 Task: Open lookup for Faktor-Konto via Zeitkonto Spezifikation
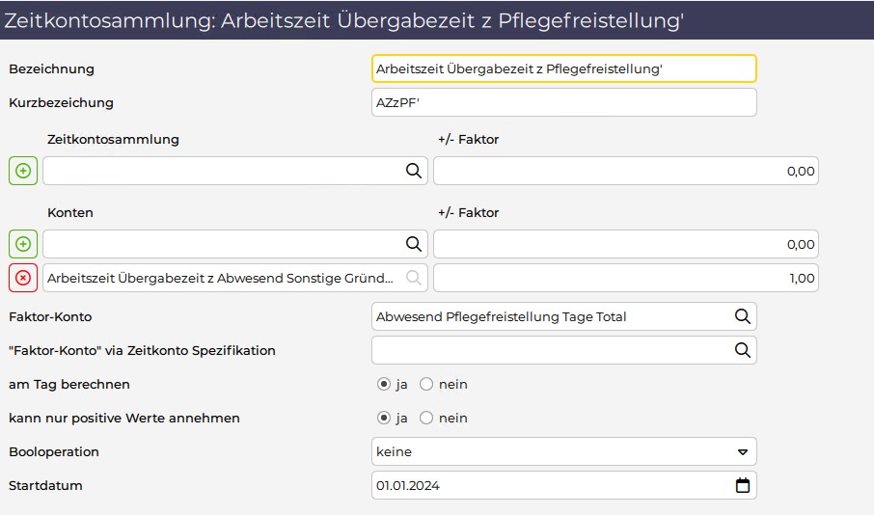743,350
